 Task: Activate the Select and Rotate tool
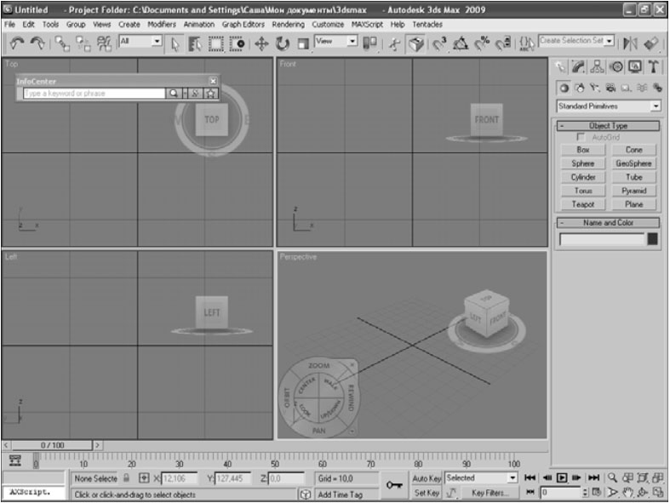pyautogui.click(x=283, y=43)
